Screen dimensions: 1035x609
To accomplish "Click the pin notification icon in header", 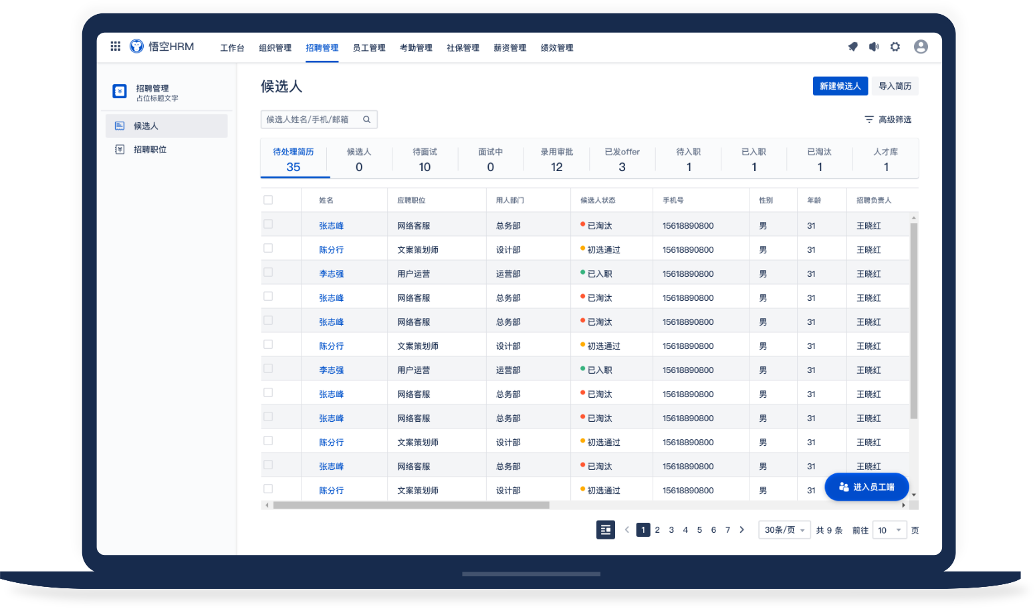I will click(852, 47).
